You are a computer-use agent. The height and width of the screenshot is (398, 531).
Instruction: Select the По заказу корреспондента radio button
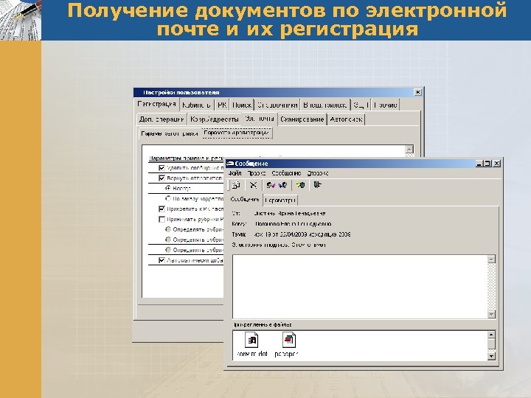(x=168, y=199)
